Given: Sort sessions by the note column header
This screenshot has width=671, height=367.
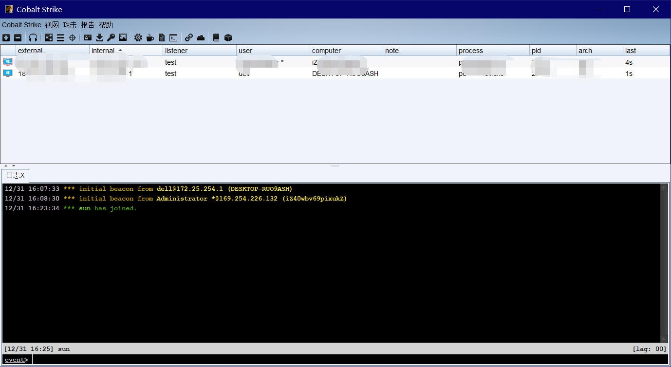Looking at the screenshot, I should (420, 51).
